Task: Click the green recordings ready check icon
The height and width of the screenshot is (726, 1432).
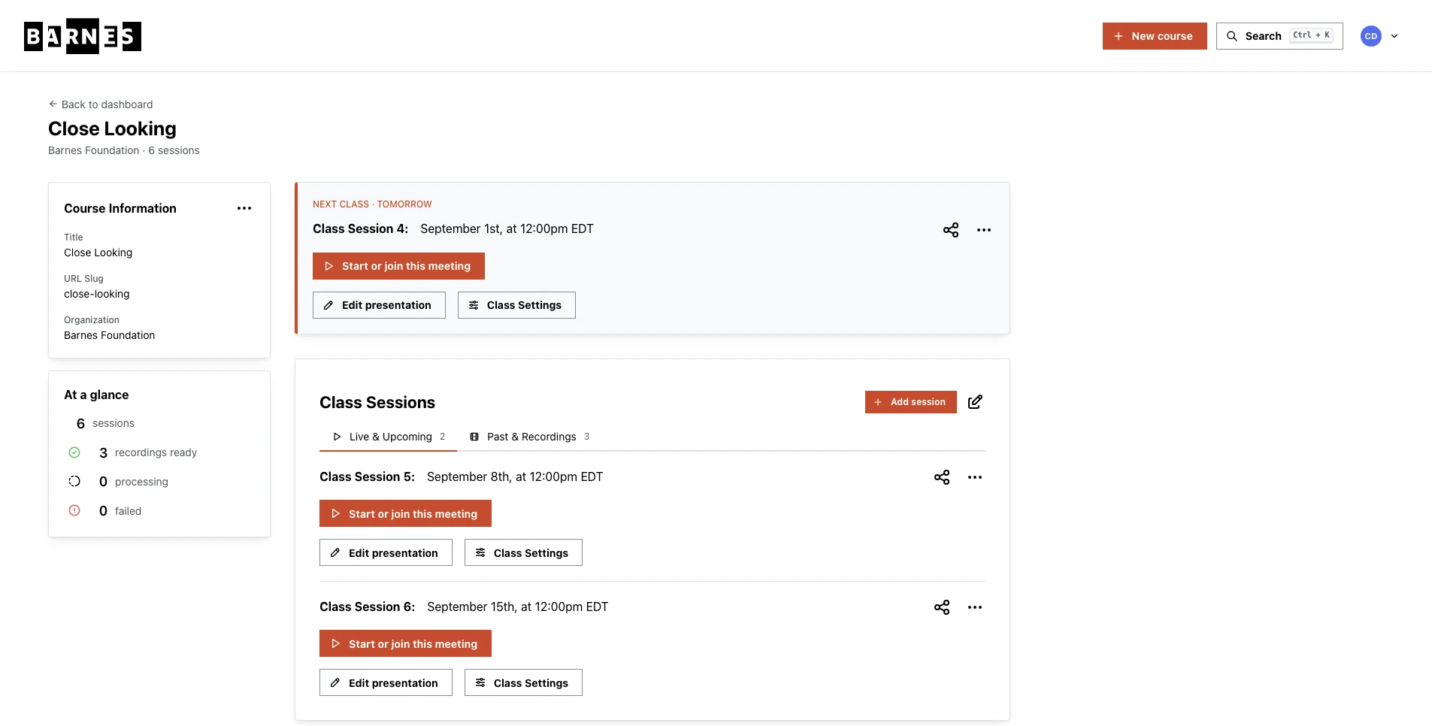Action: (x=74, y=452)
